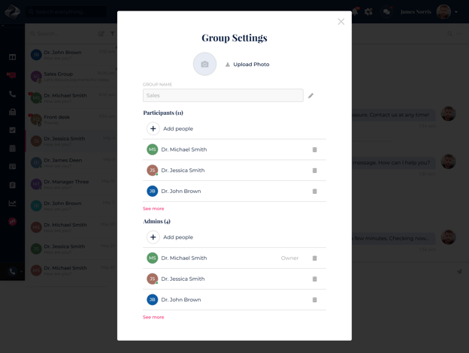This screenshot has width=469, height=353.
Task: Delete Dr. John Brown from participants
Action: pyautogui.click(x=314, y=192)
